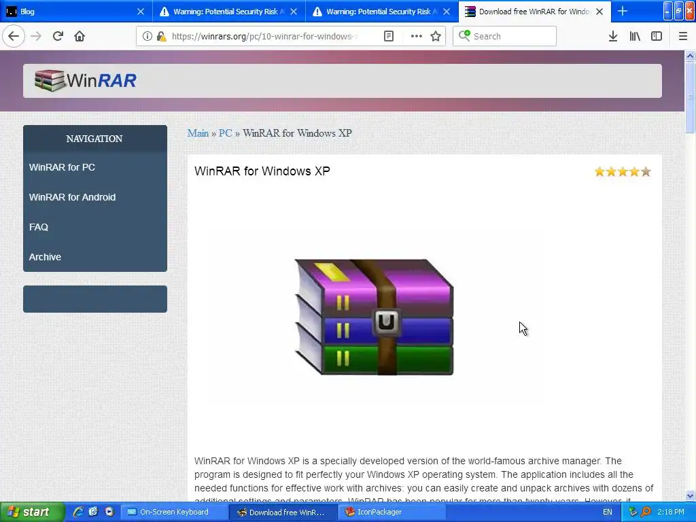Click the padlock warning icon in address bar

coord(161,37)
